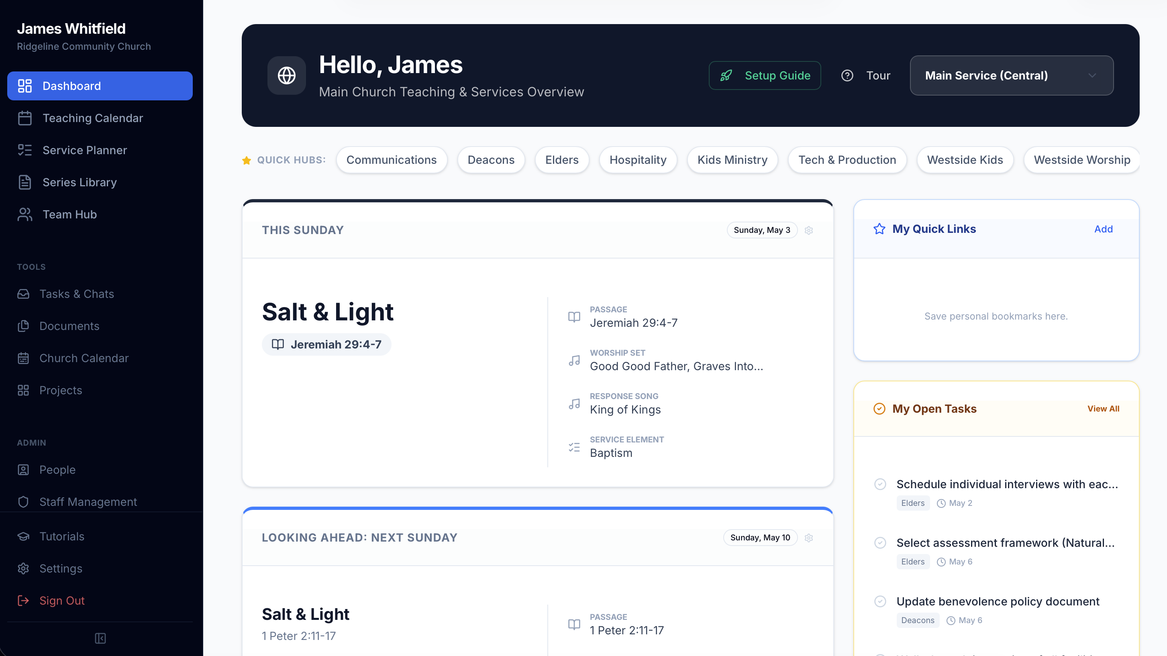Screen dimensions: 1167x656
Task: Click View All in My Open Tasks
Action: (x=1104, y=408)
